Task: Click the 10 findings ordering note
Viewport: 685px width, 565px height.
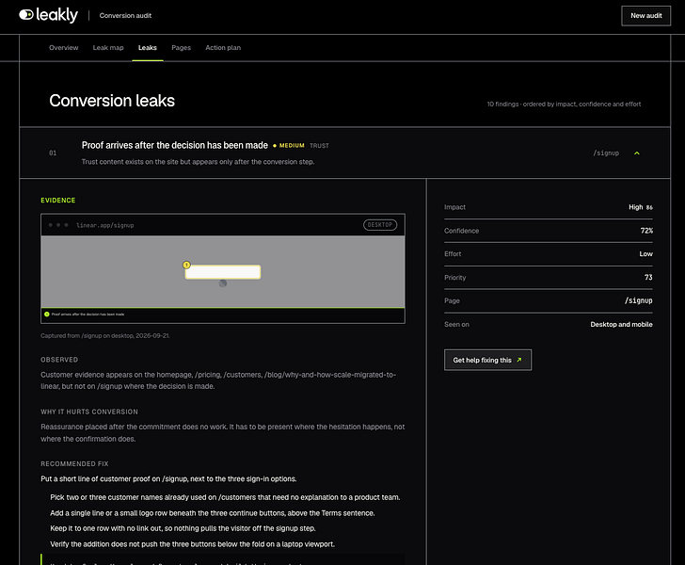Action: pyautogui.click(x=564, y=105)
